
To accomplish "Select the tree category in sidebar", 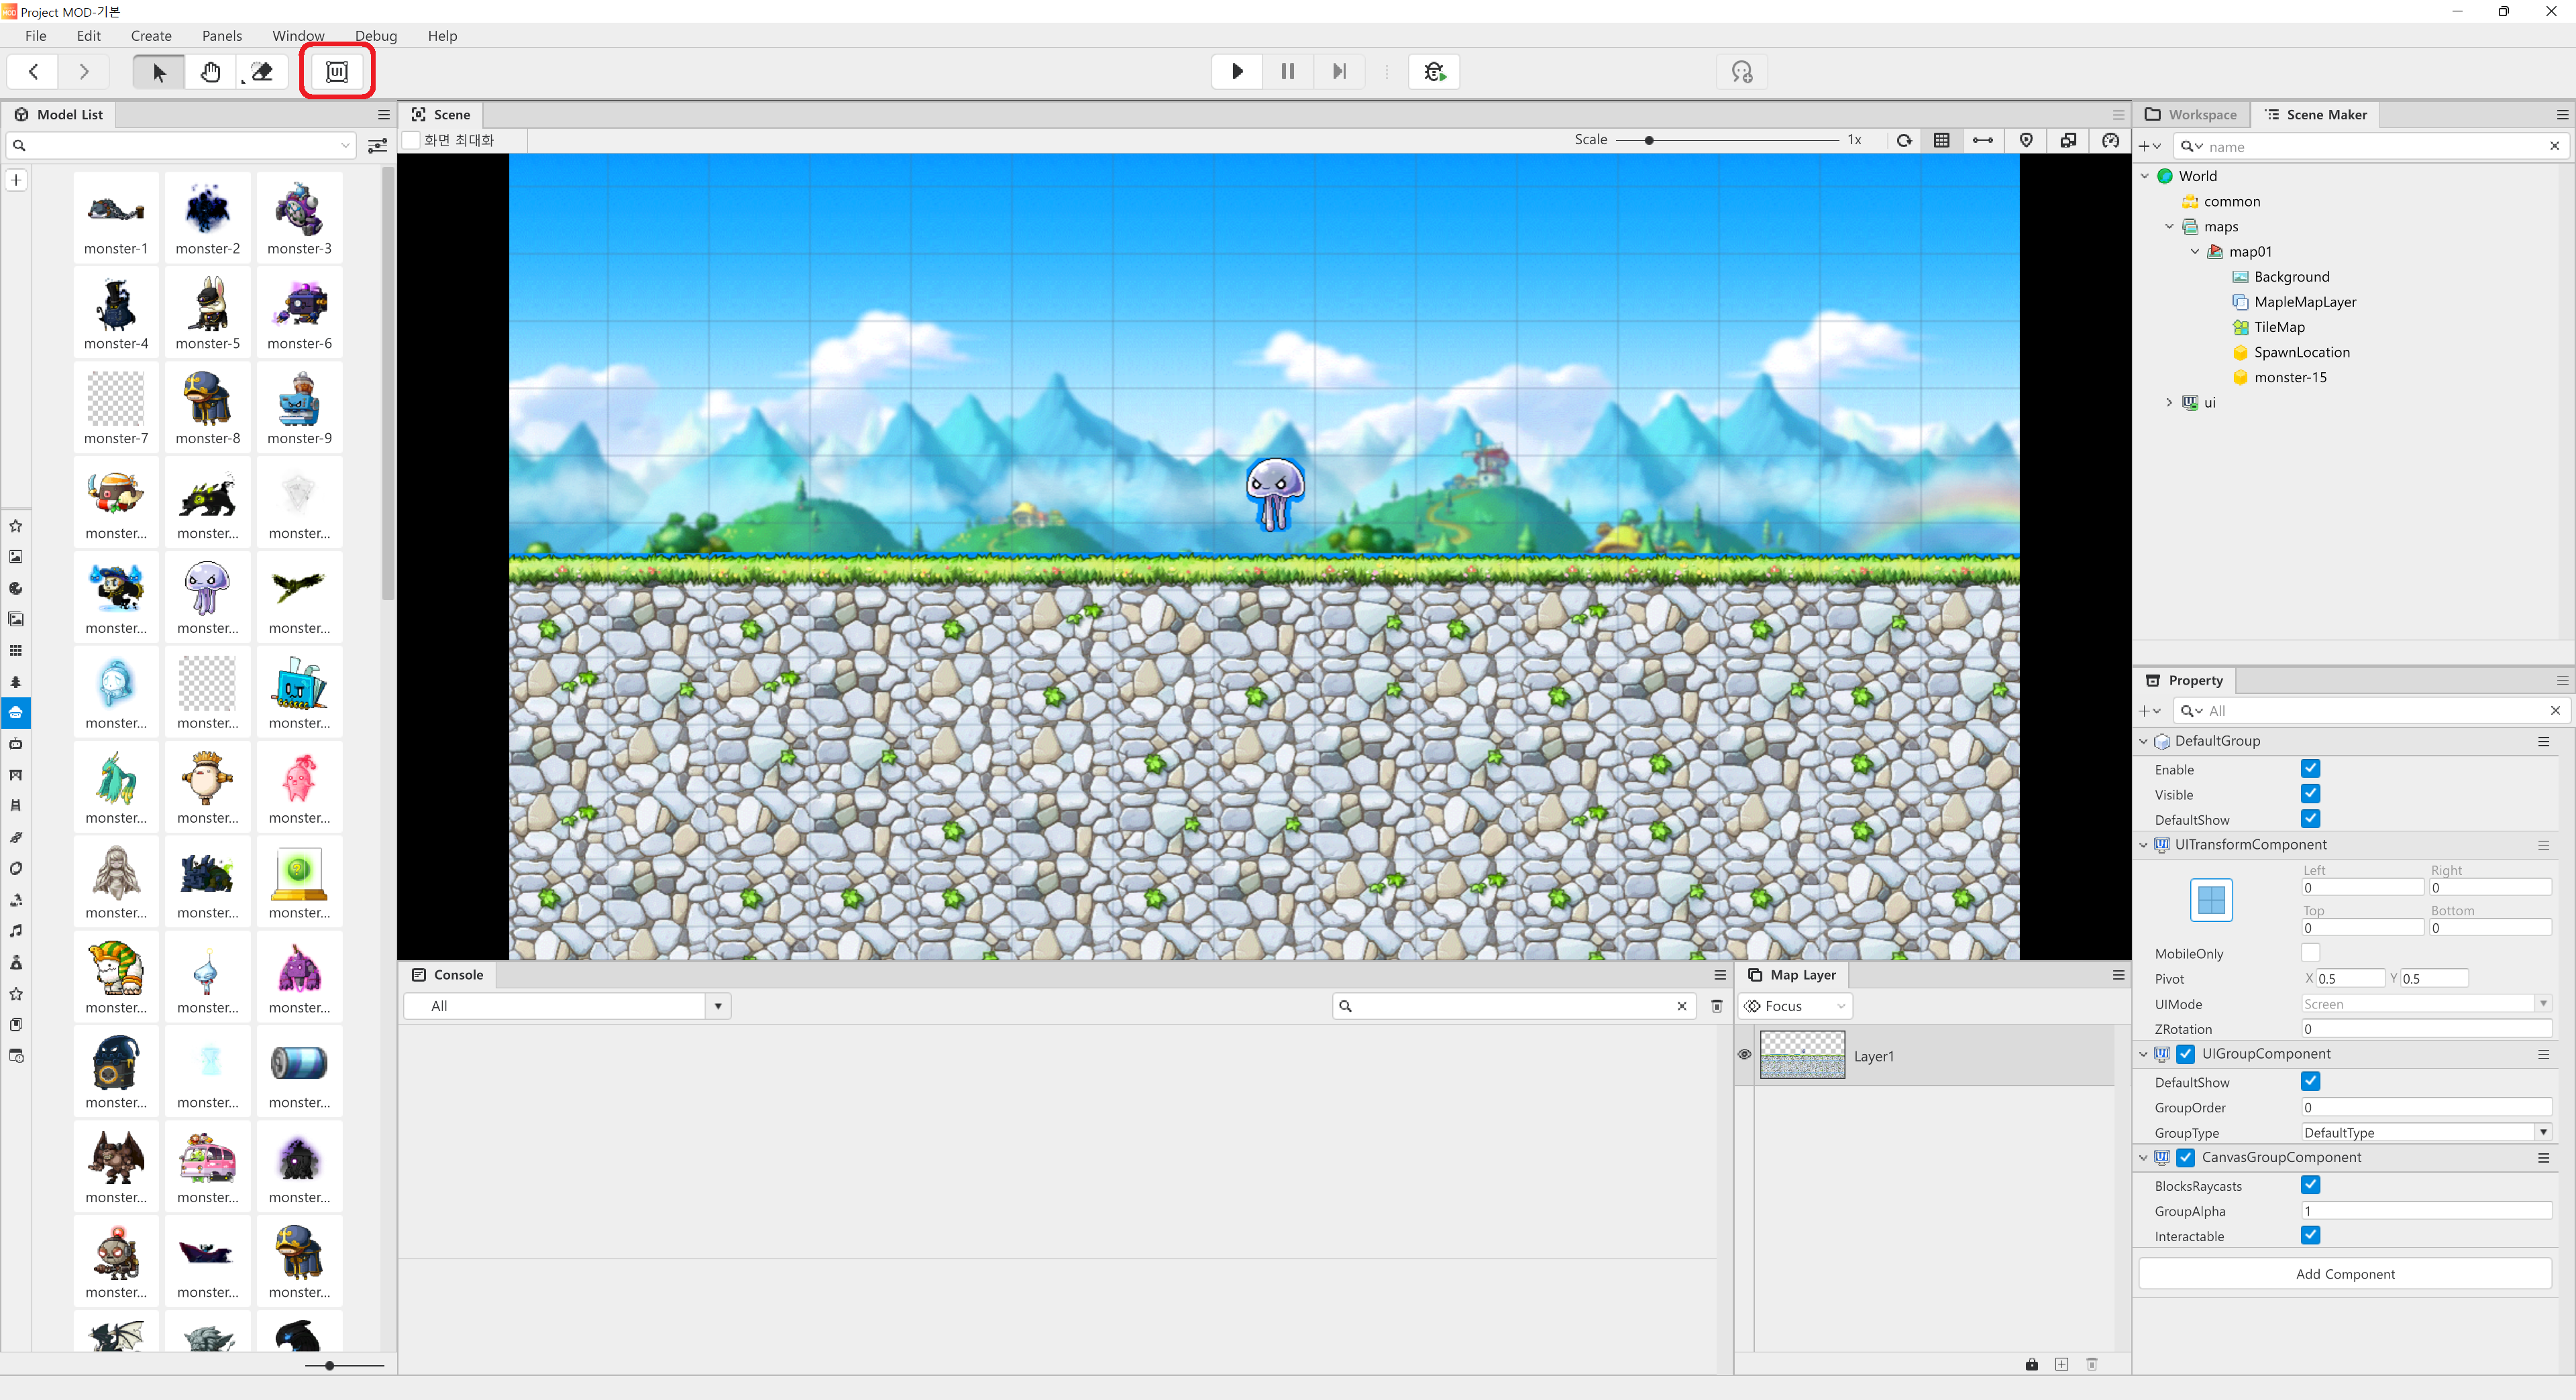I will (16, 681).
